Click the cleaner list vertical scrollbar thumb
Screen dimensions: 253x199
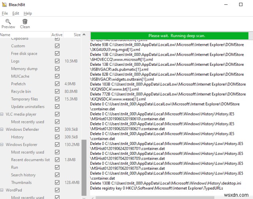point(84,167)
